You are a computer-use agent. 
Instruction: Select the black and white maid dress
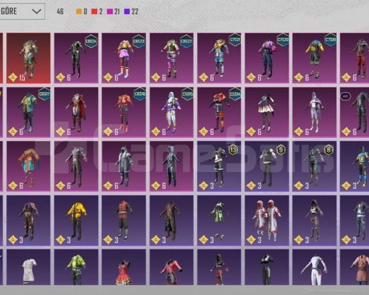[267, 112]
